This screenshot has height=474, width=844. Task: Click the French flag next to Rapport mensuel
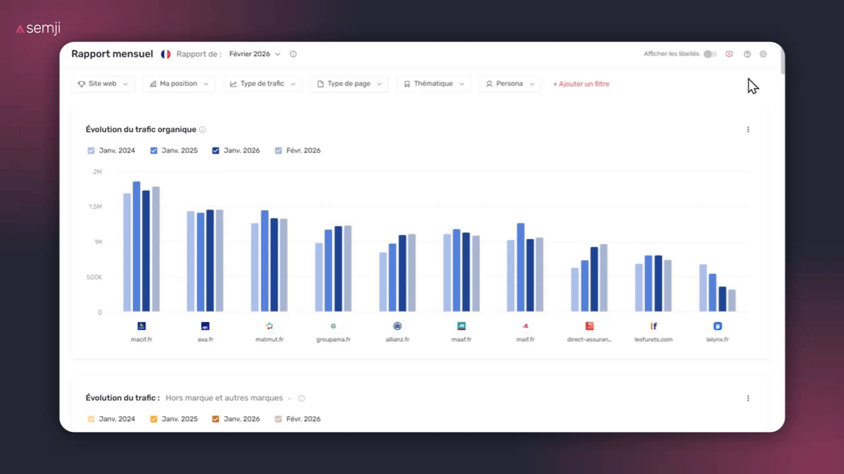(166, 54)
